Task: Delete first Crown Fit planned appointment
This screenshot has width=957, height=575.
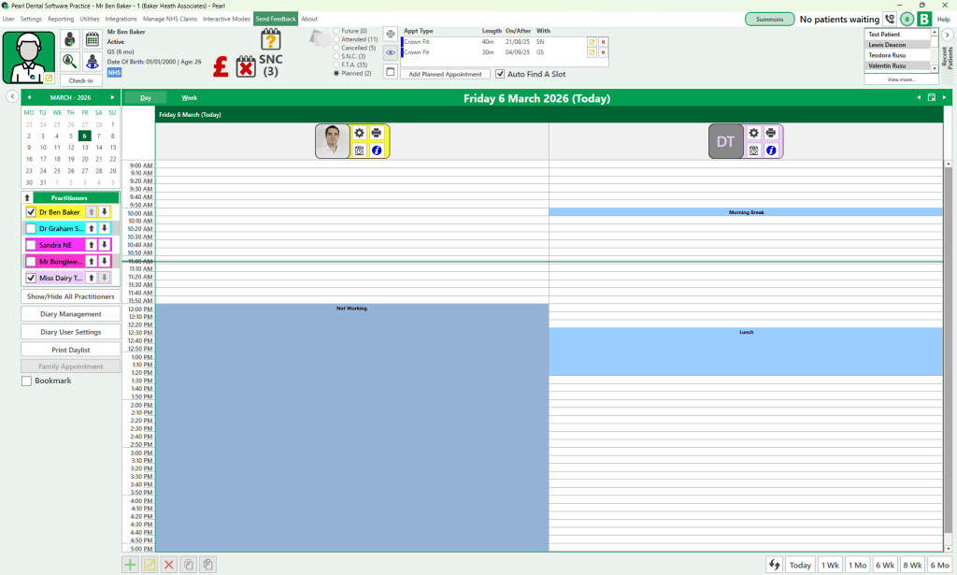Action: pyautogui.click(x=603, y=42)
